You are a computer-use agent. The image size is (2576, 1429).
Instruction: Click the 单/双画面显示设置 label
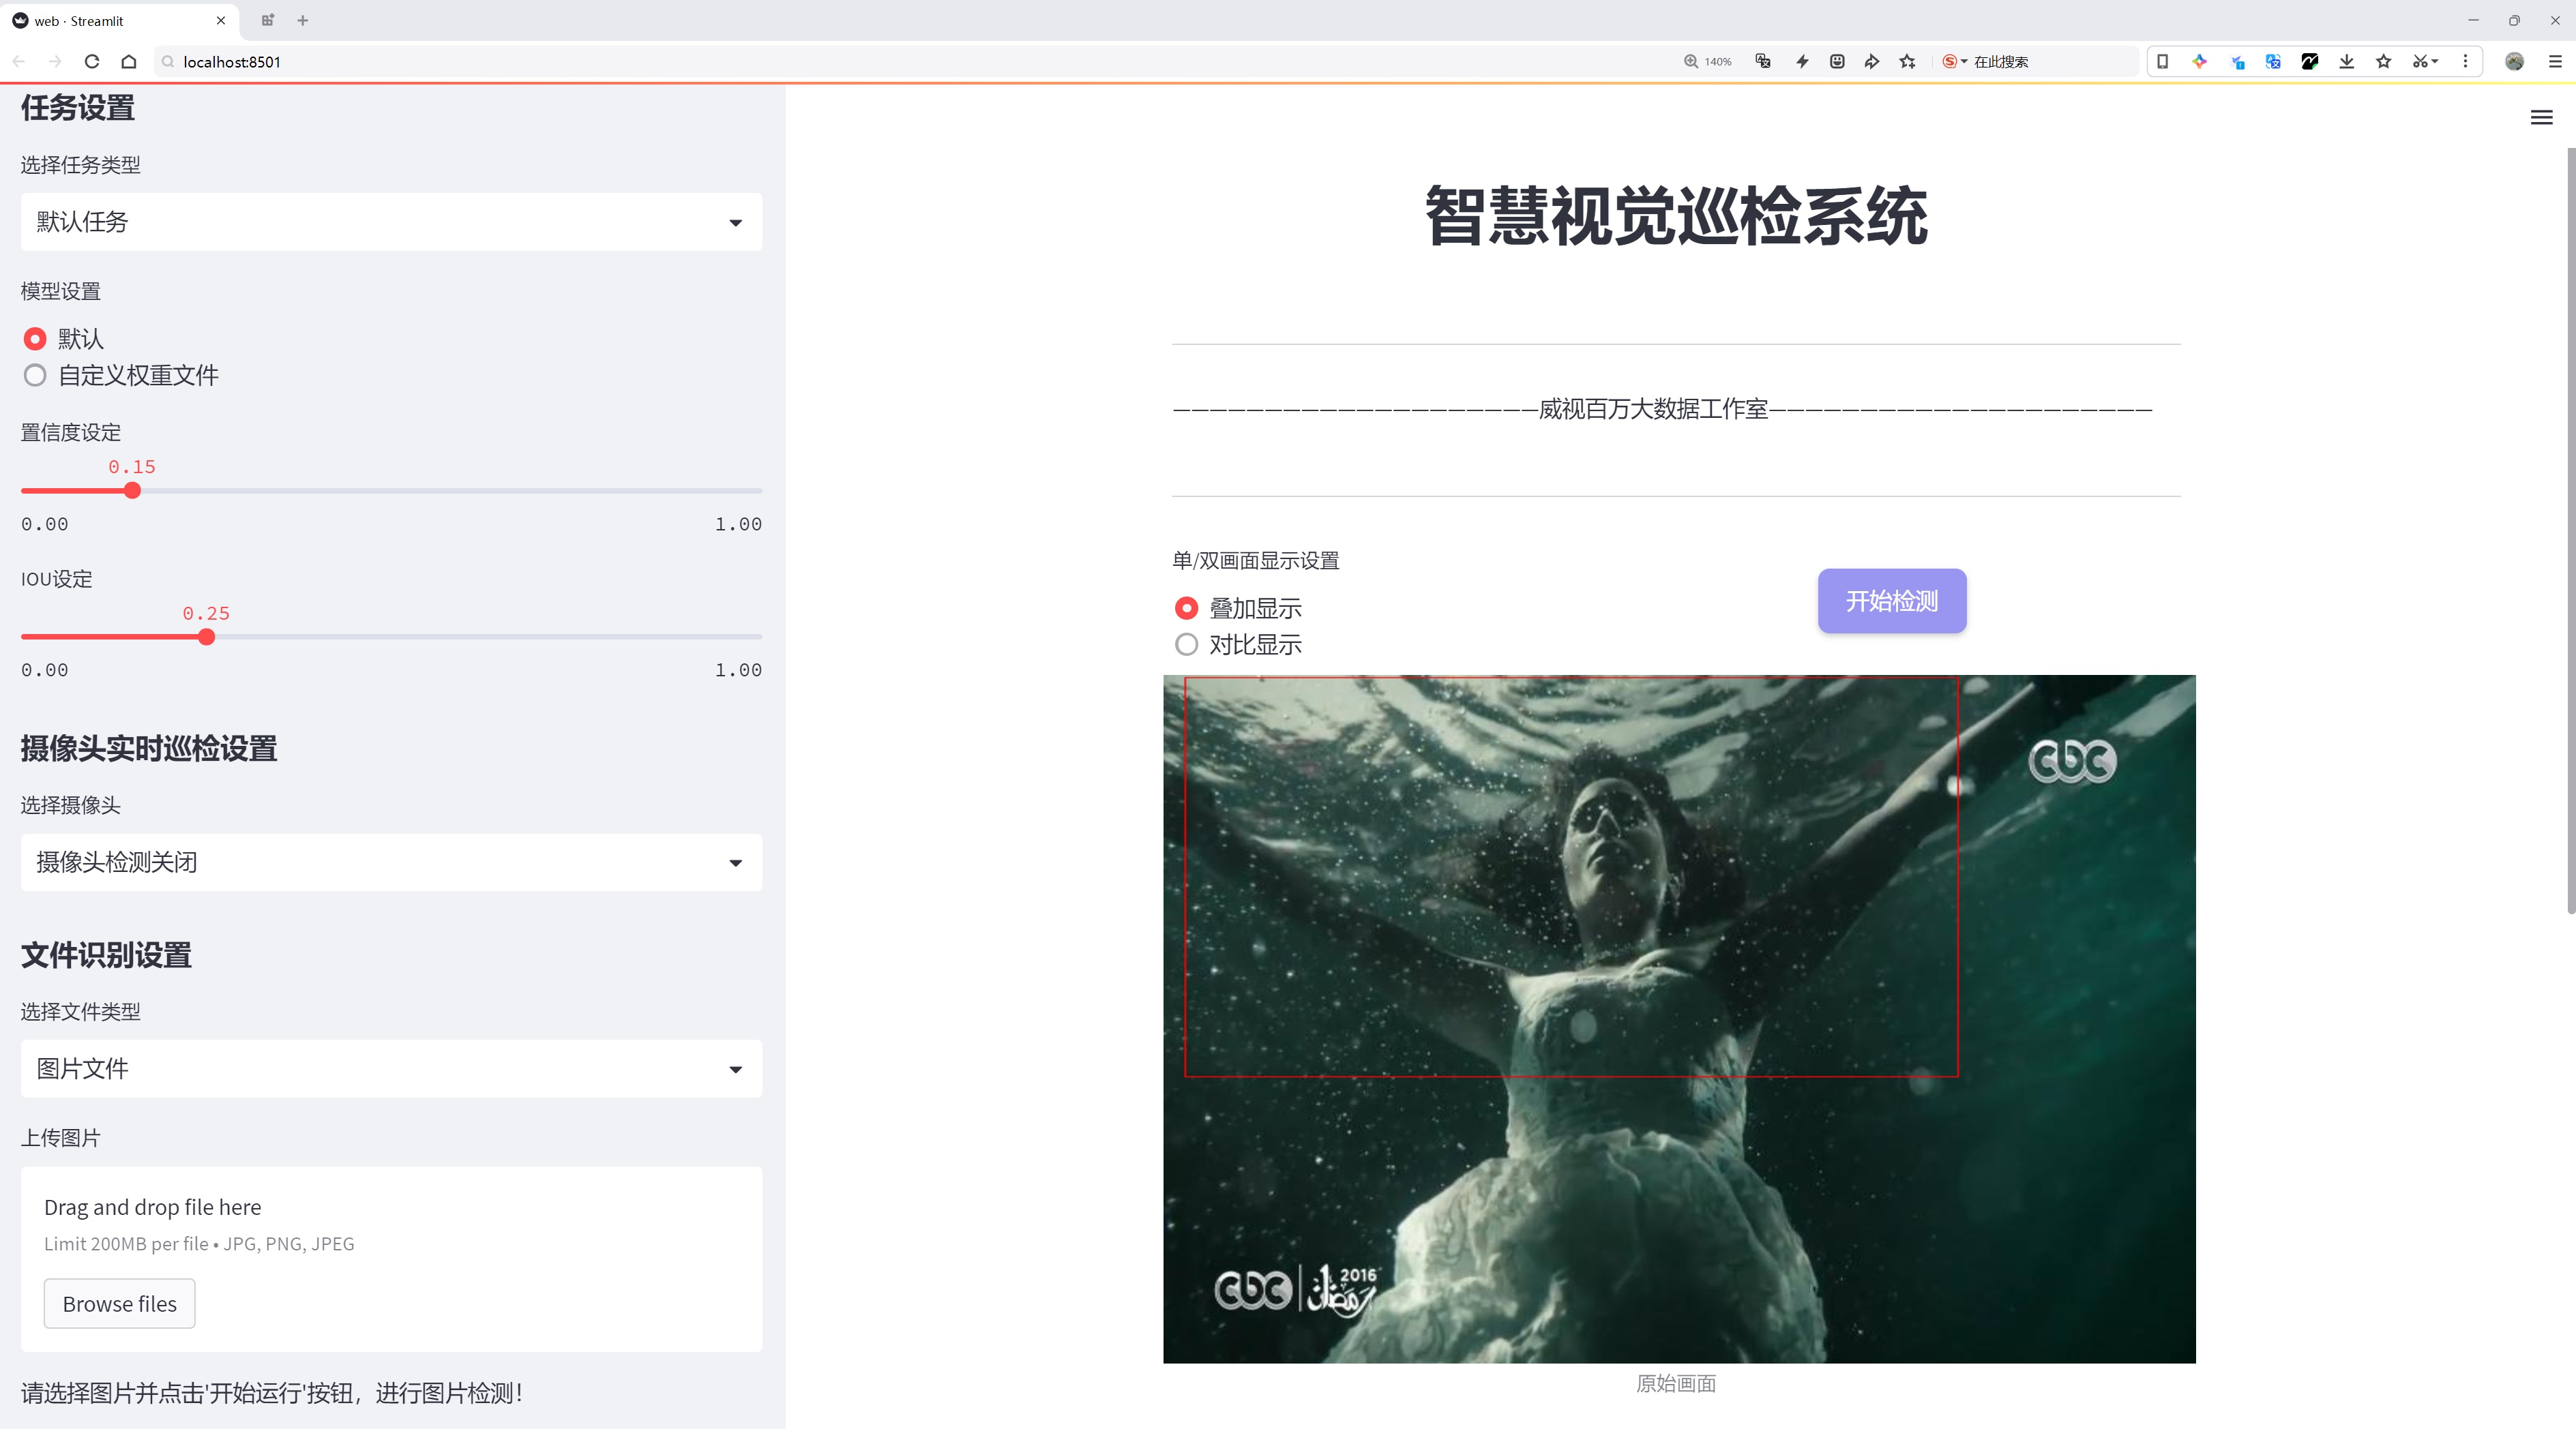pos(1256,560)
